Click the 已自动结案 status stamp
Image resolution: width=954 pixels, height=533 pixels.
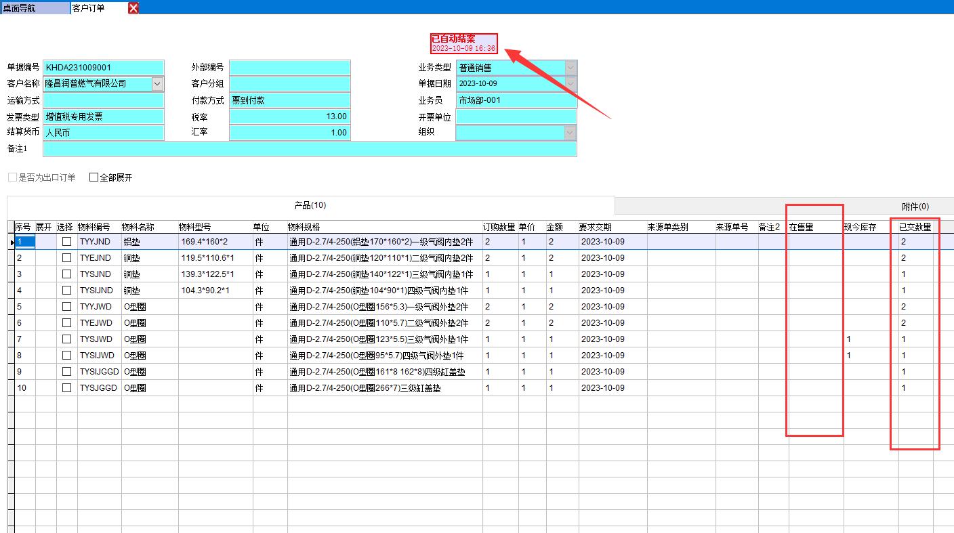click(464, 43)
